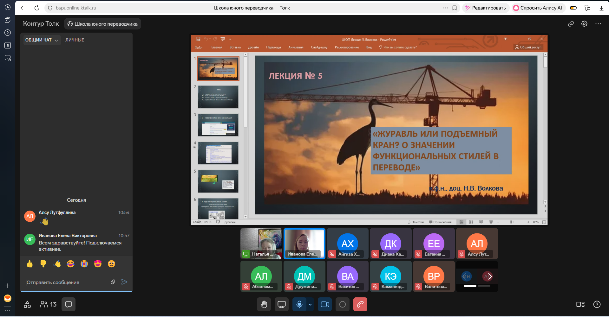The height and width of the screenshot is (317, 609).
Task: Toggle the chat panel visibility
Action: tap(69, 304)
